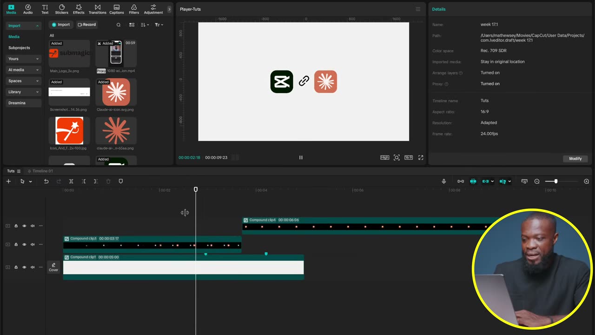Expand the AI media section

tap(23, 70)
